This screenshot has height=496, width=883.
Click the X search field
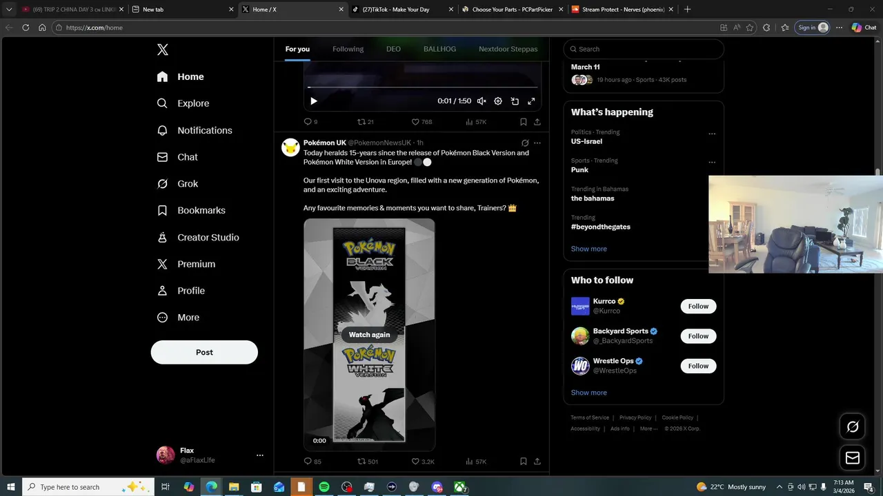(644, 49)
